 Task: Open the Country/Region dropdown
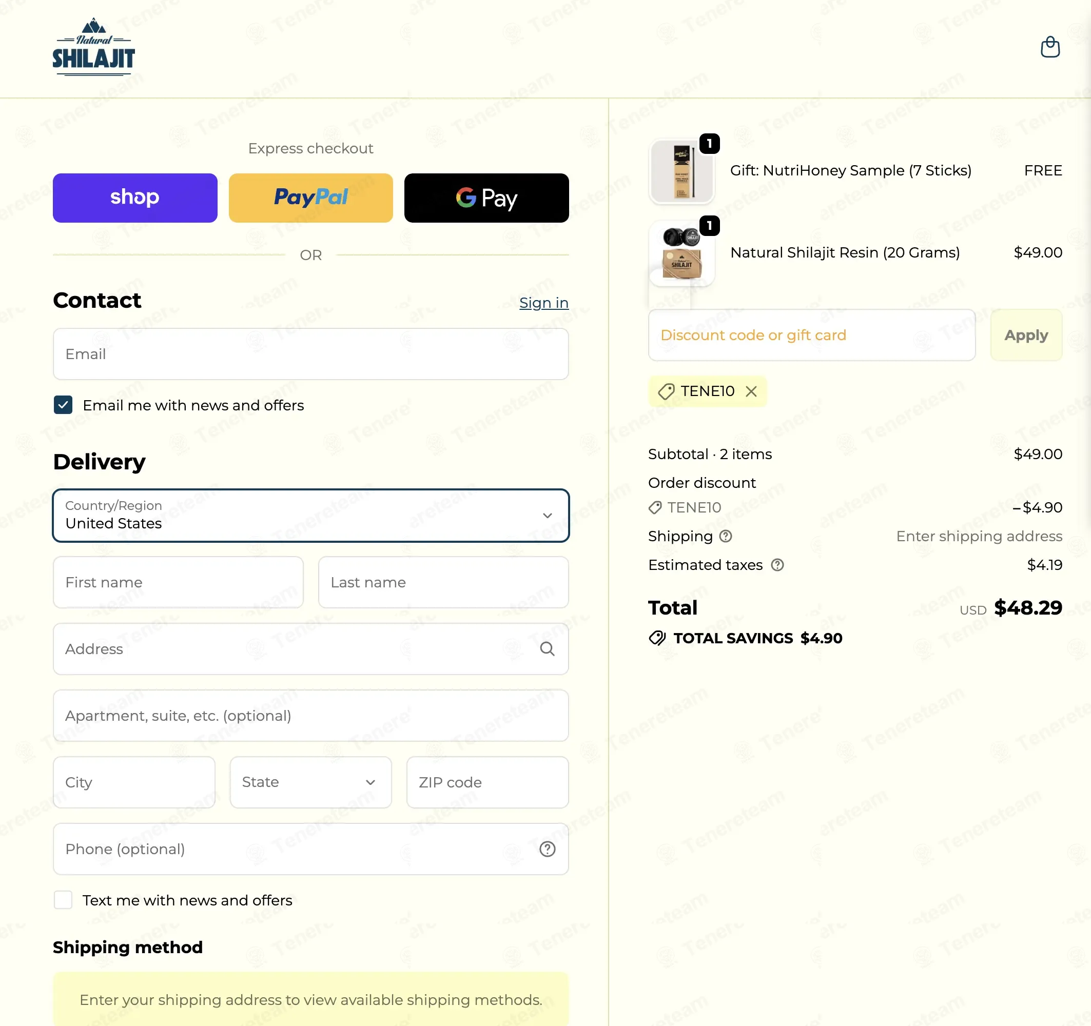coord(310,515)
